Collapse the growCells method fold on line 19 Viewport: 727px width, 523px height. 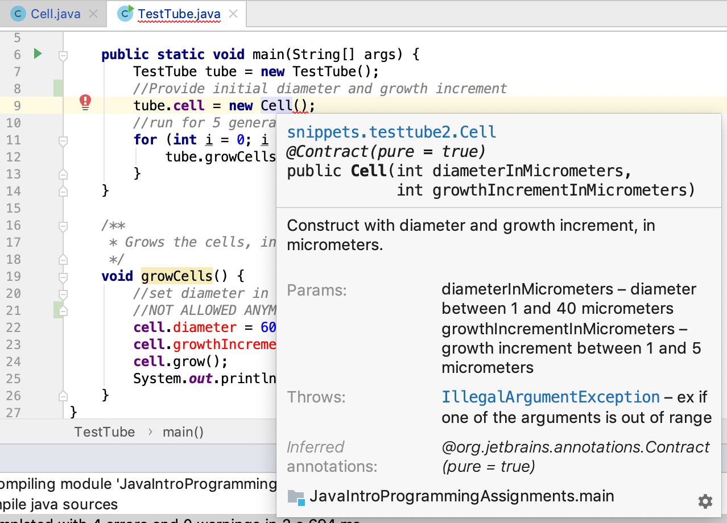pyautogui.click(x=63, y=277)
